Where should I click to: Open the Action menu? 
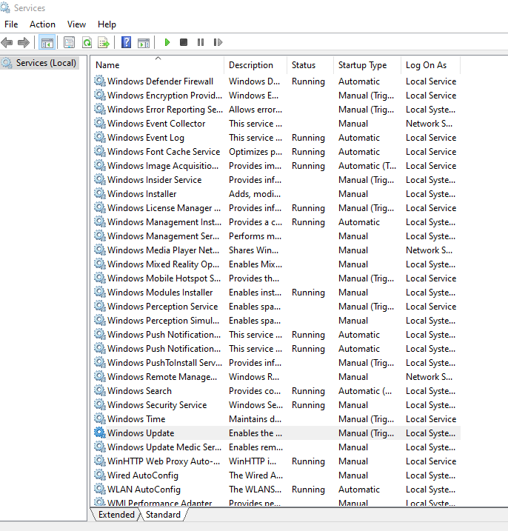(42, 24)
